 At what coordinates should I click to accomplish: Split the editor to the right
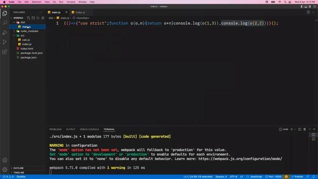coord(308,12)
